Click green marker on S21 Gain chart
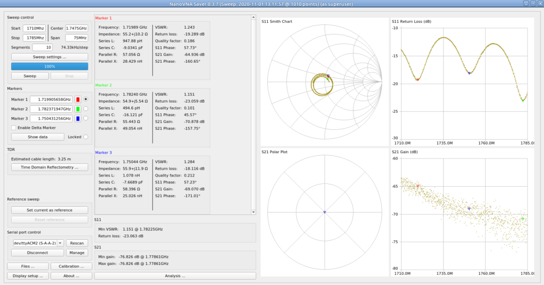The width and height of the screenshot is (544, 285). point(523,219)
